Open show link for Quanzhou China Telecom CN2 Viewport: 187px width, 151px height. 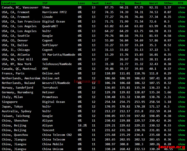pos(181,135)
